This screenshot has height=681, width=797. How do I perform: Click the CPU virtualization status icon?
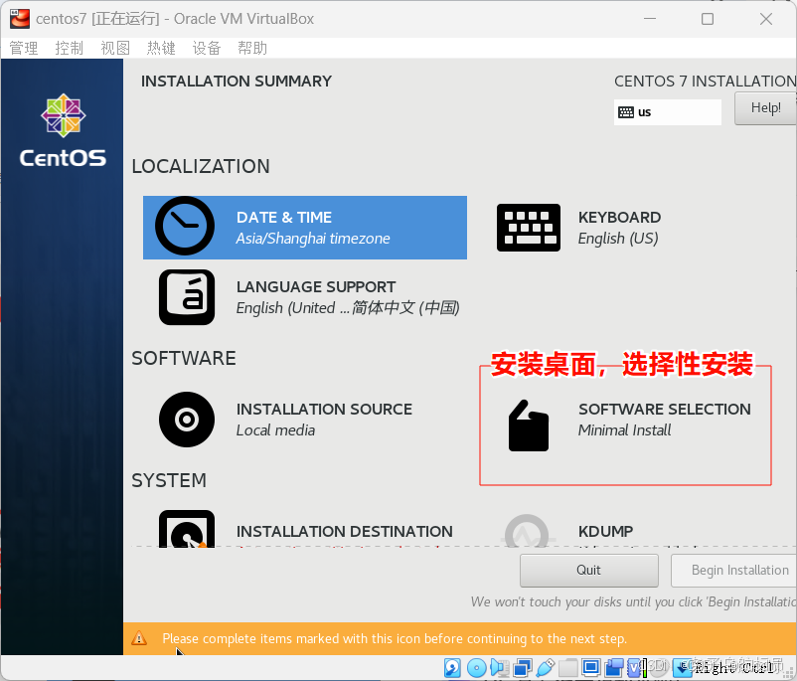point(634,668)
